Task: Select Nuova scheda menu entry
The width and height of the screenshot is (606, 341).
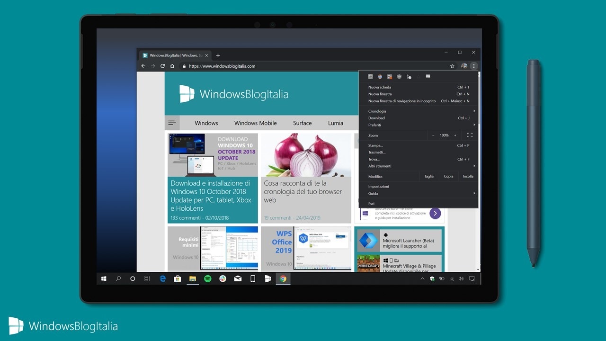Action: (x=419, y=87)
